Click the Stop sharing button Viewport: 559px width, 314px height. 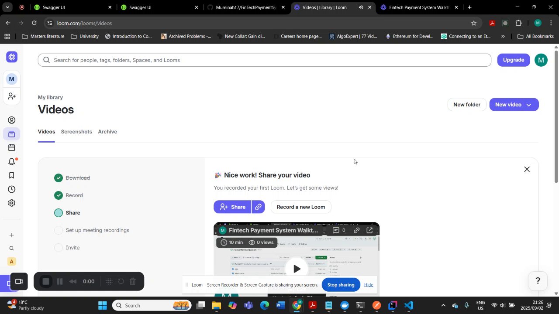tap(341, 285)
